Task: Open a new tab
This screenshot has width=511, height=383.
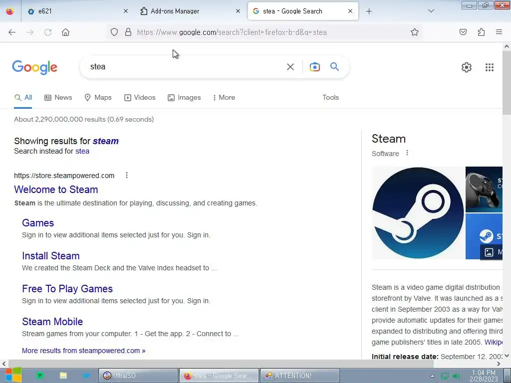Action: [x=369, y=11]
